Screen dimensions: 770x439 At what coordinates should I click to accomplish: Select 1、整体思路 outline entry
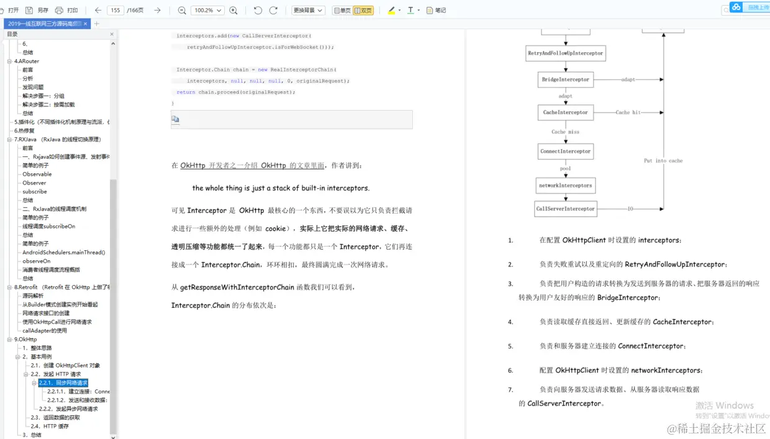click(x=37, y=348)
